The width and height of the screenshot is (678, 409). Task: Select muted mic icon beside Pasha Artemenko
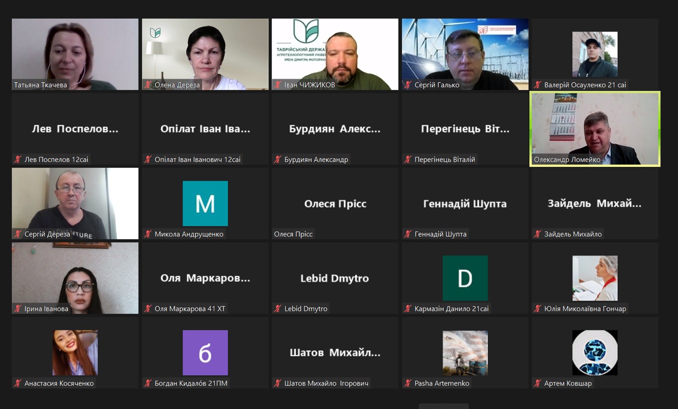click(408, 383)
